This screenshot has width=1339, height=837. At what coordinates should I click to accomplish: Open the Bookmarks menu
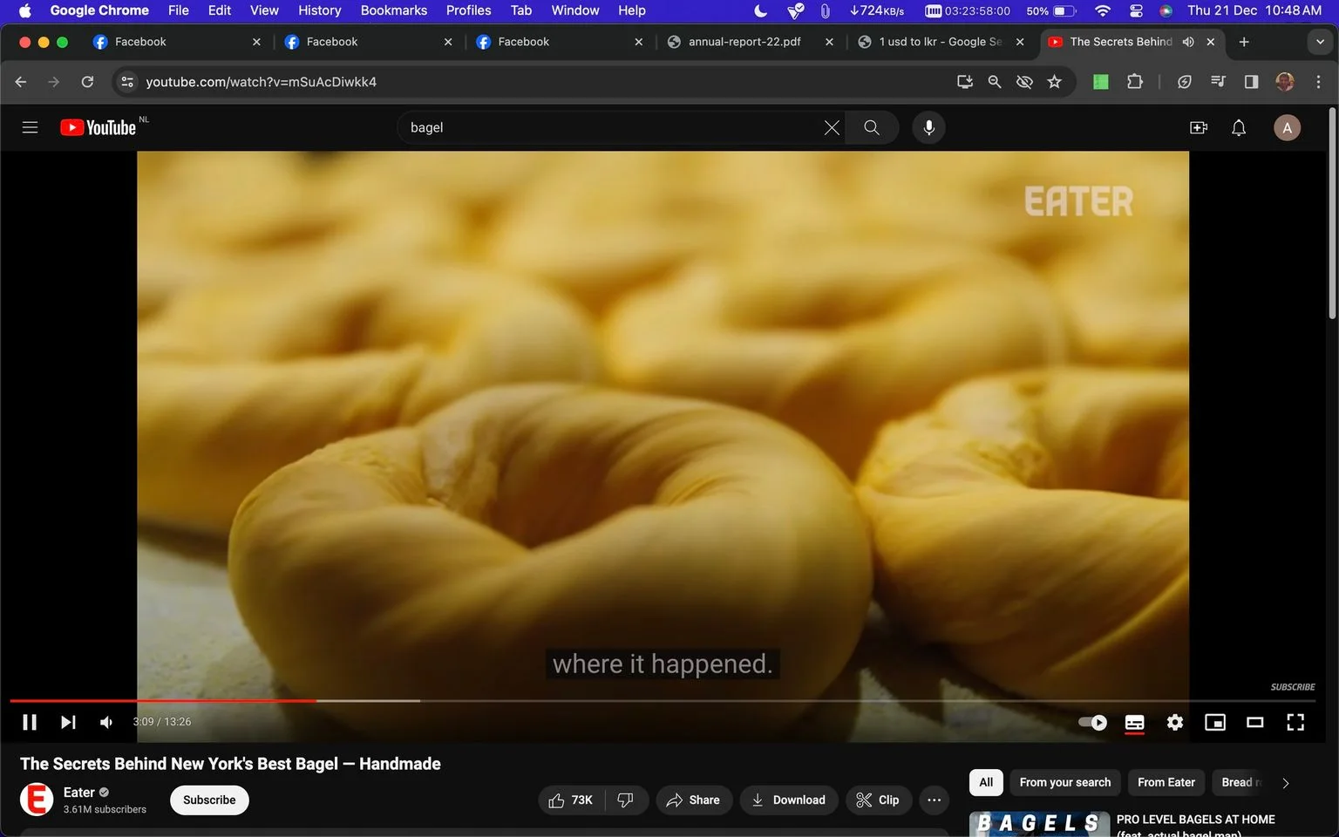click(x=394, y=10)
